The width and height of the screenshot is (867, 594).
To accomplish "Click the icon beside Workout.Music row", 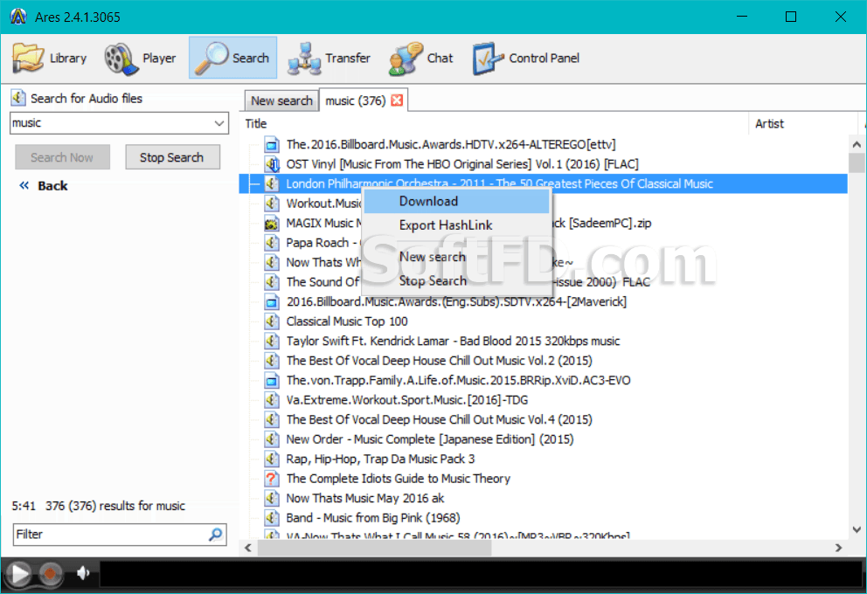I will (x=272, y=204).
